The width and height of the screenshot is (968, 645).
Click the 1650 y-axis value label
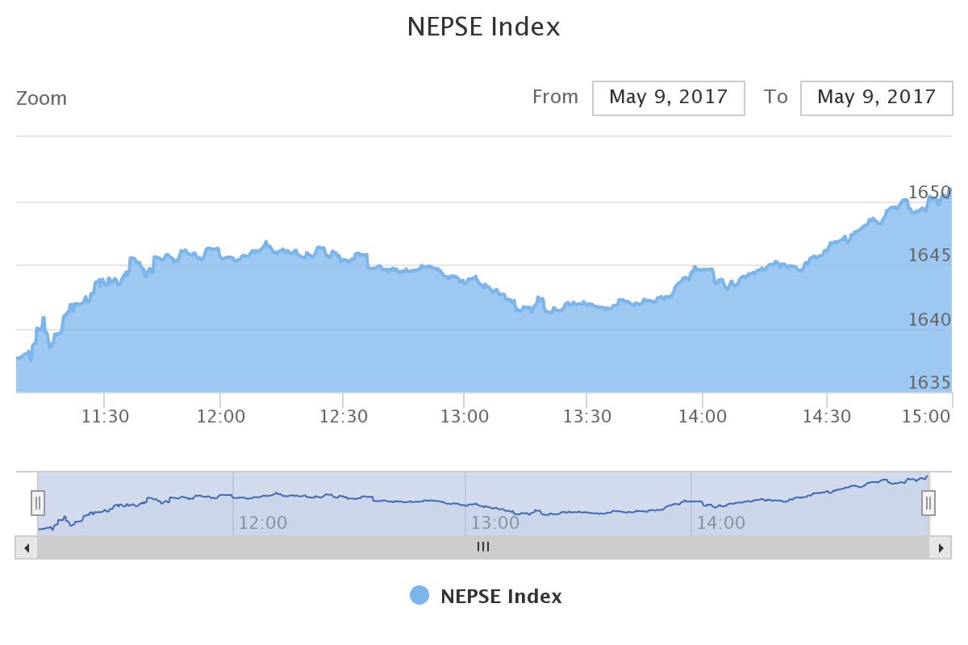(929, 192)
